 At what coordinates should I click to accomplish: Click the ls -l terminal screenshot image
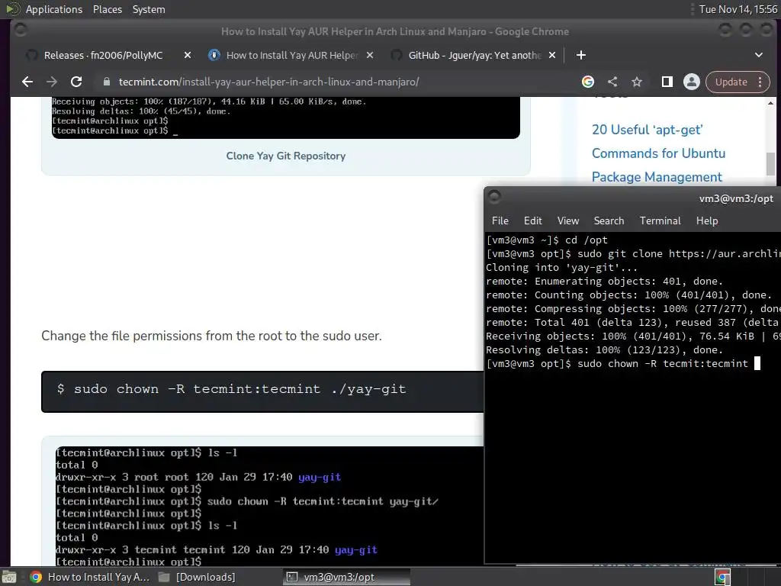[x=269, y=506]
